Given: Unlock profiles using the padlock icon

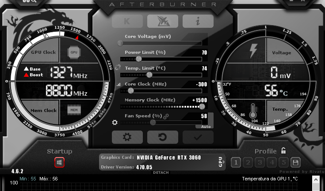Looking at the screenshot, I should [x=283, y=150].
